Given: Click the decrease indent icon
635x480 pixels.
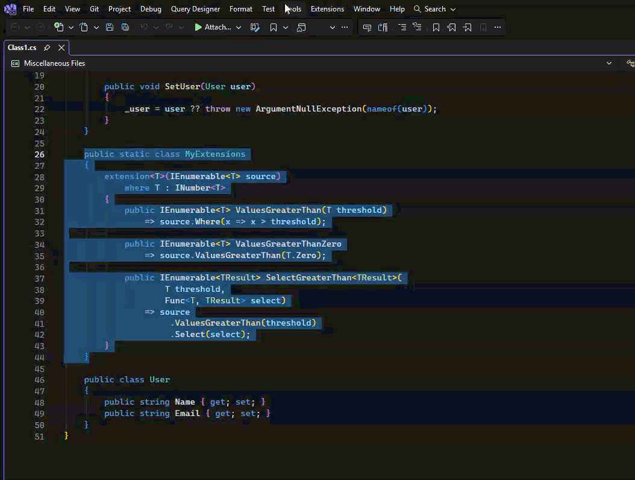Looking at the screenshot, I should click(402, 27).
